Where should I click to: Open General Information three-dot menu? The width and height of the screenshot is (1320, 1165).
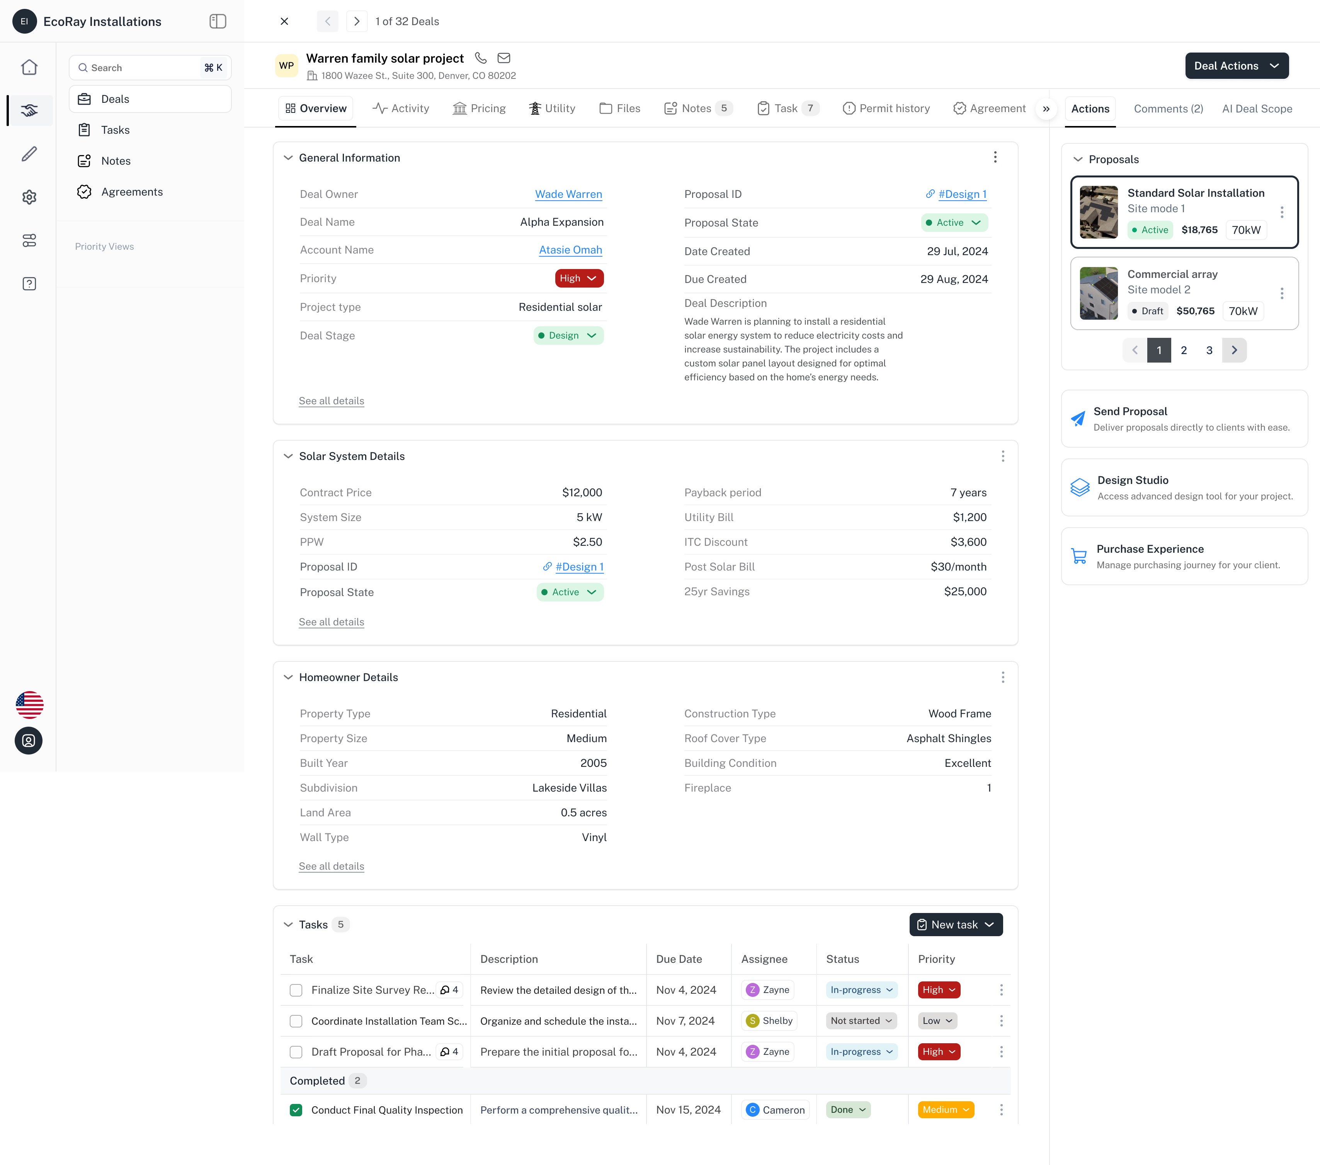click(995, 157)
